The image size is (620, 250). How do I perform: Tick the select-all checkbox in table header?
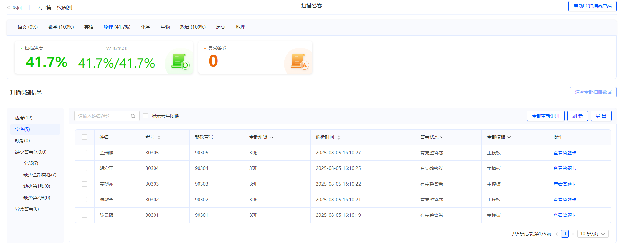(x=84, y=137)
